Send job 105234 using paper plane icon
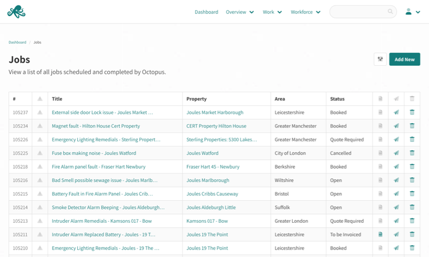This screenshot has height=257, width=429. [x=396, y=126]
